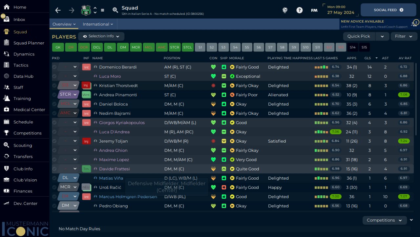
Task: Go to Scouting in sidebar
Action: tap(23, 146)
